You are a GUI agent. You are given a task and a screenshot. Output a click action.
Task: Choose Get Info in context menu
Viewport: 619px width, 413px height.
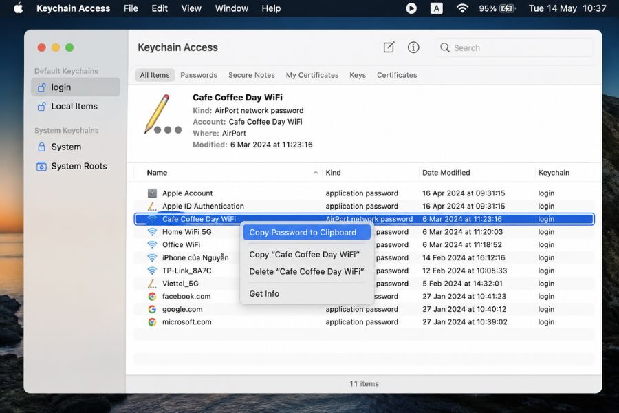(x=307, y=294)
